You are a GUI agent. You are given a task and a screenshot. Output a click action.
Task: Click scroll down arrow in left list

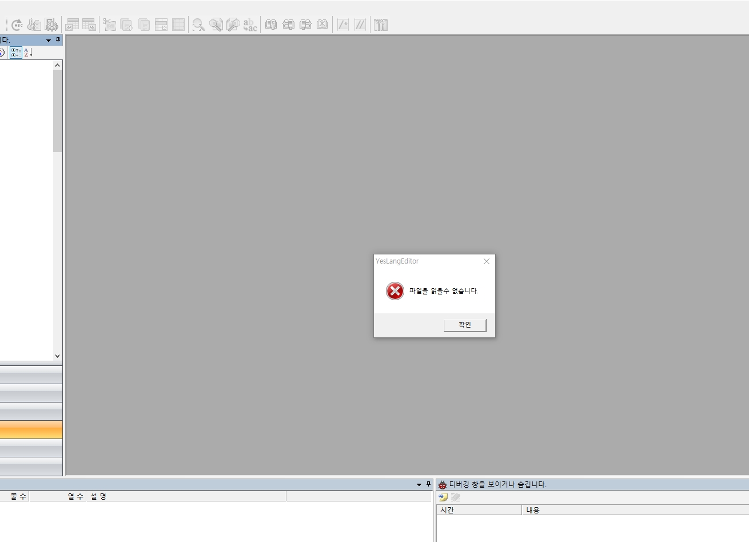coord(57,356)
